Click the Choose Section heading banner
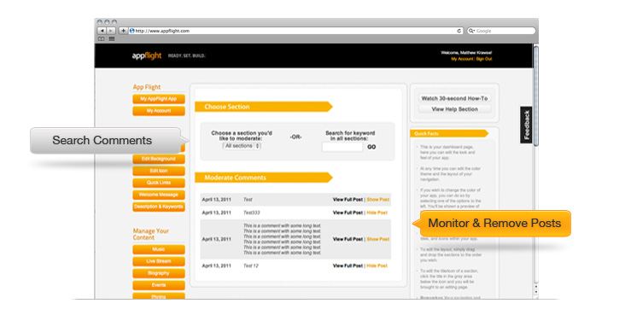 264,107
